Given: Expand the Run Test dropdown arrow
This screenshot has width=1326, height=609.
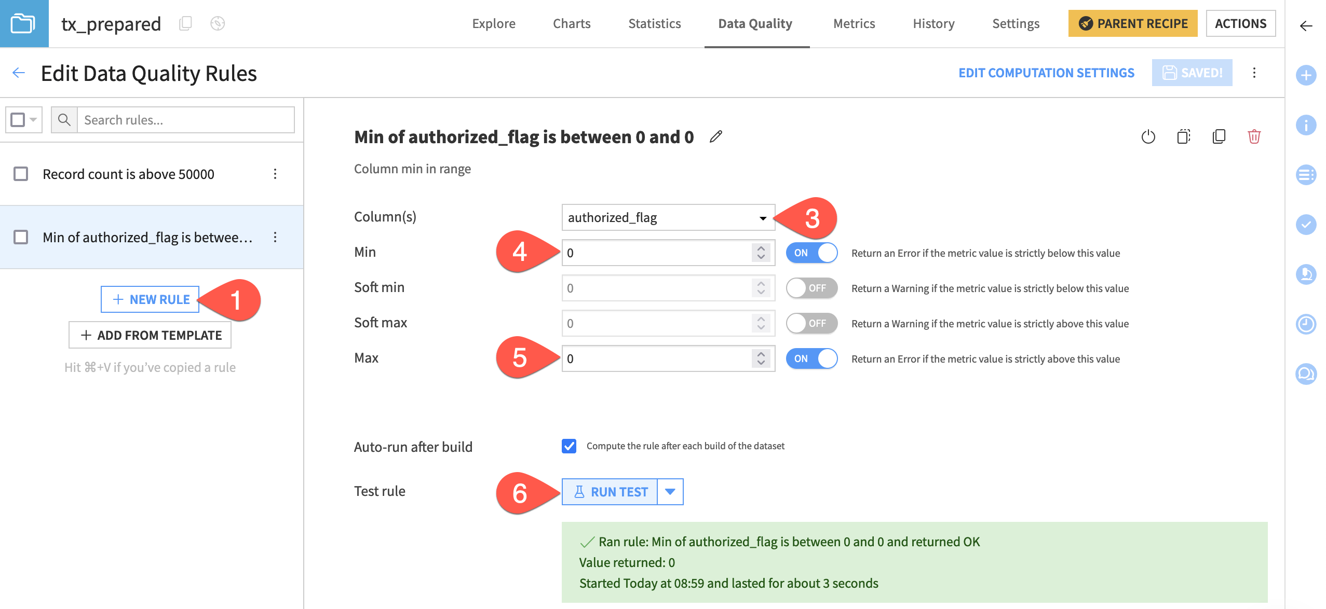Looking at the screenshot, I should (670, 492).
